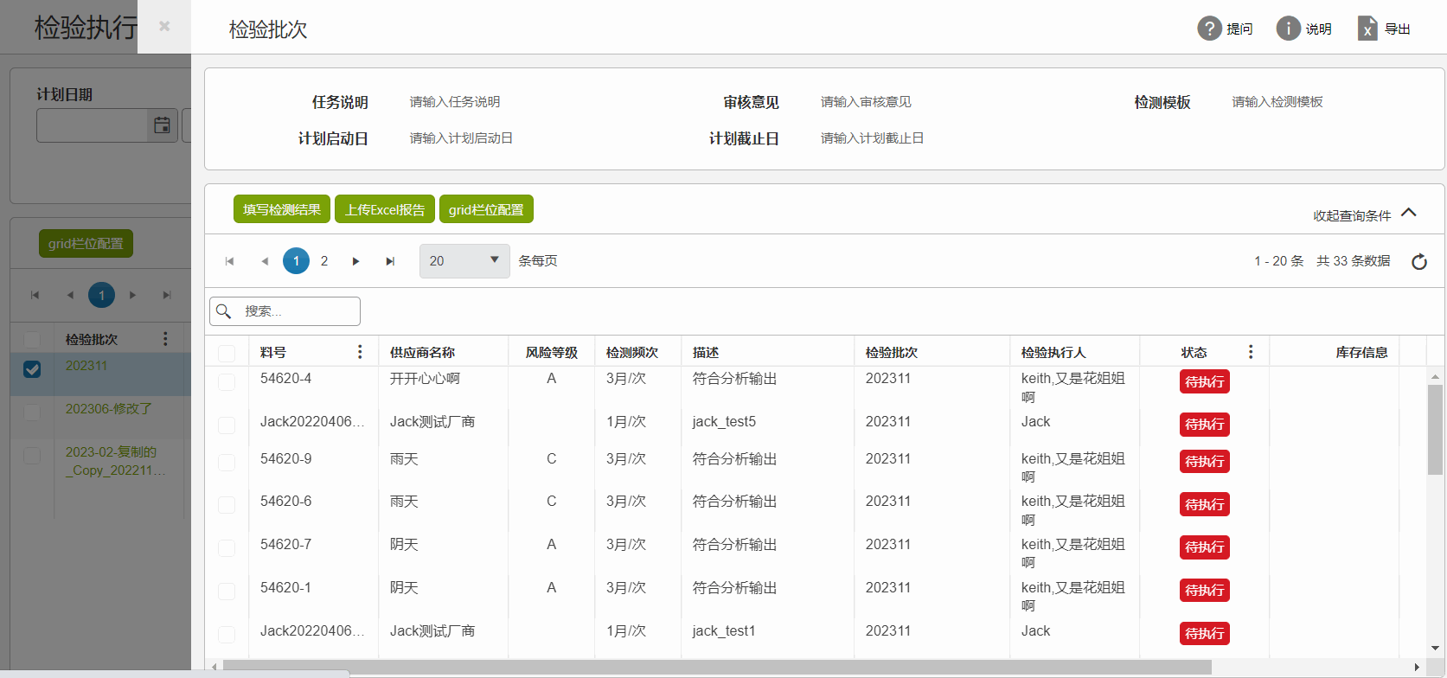Screen dimensions: 1447x678
Task: Select all rows via header checkbox
Action: tap(227, 353)
